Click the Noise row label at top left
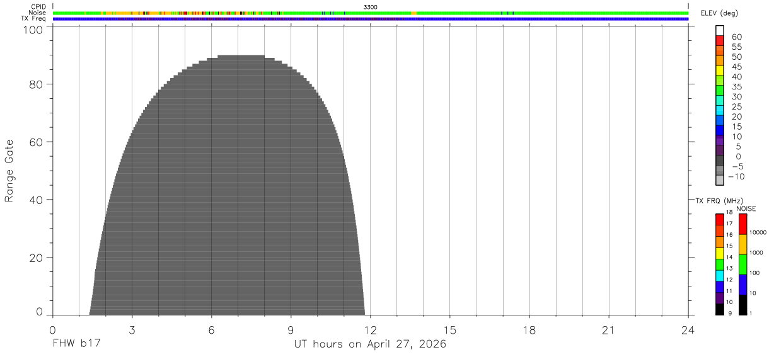774x357 pixels. click(37, 13)
